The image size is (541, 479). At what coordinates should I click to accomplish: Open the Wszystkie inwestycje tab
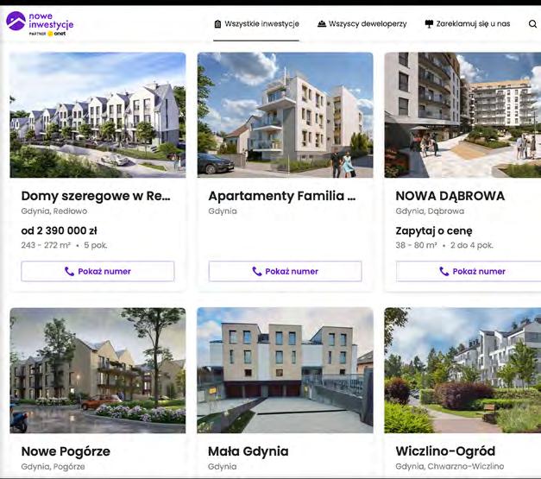[x=256, y=24]
